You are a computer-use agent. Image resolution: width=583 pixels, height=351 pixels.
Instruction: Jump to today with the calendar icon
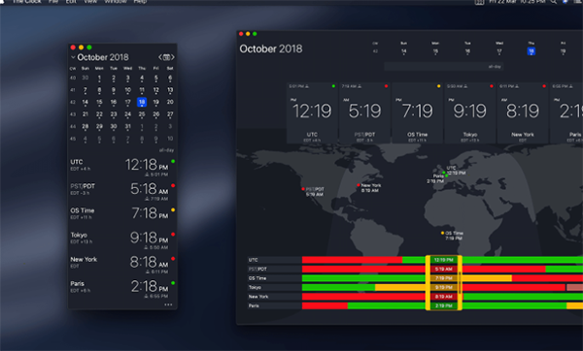166,57
